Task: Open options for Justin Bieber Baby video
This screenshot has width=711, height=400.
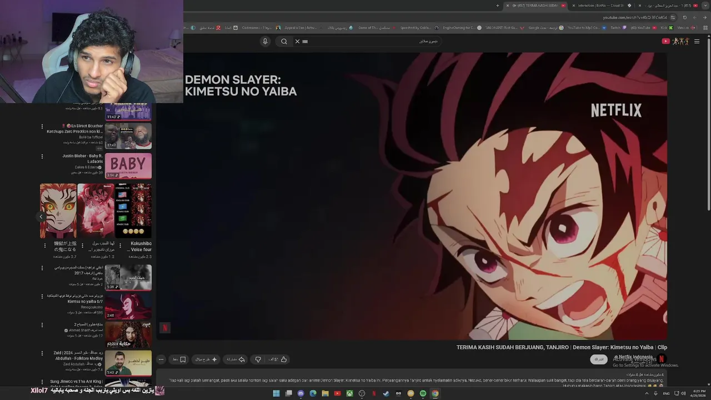Action: click(42, 157)
